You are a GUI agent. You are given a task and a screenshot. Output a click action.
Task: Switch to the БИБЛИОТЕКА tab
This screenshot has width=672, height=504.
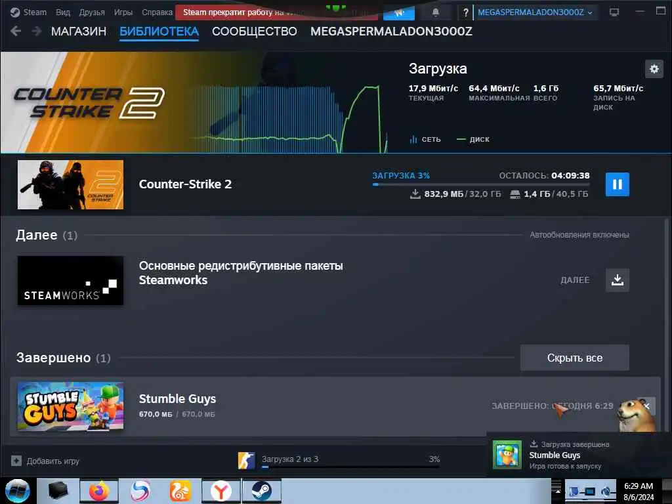pos(159,31)
